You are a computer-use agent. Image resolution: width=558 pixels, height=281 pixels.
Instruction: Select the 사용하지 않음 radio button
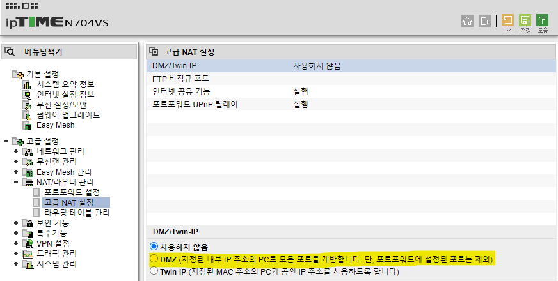point(153,247)
